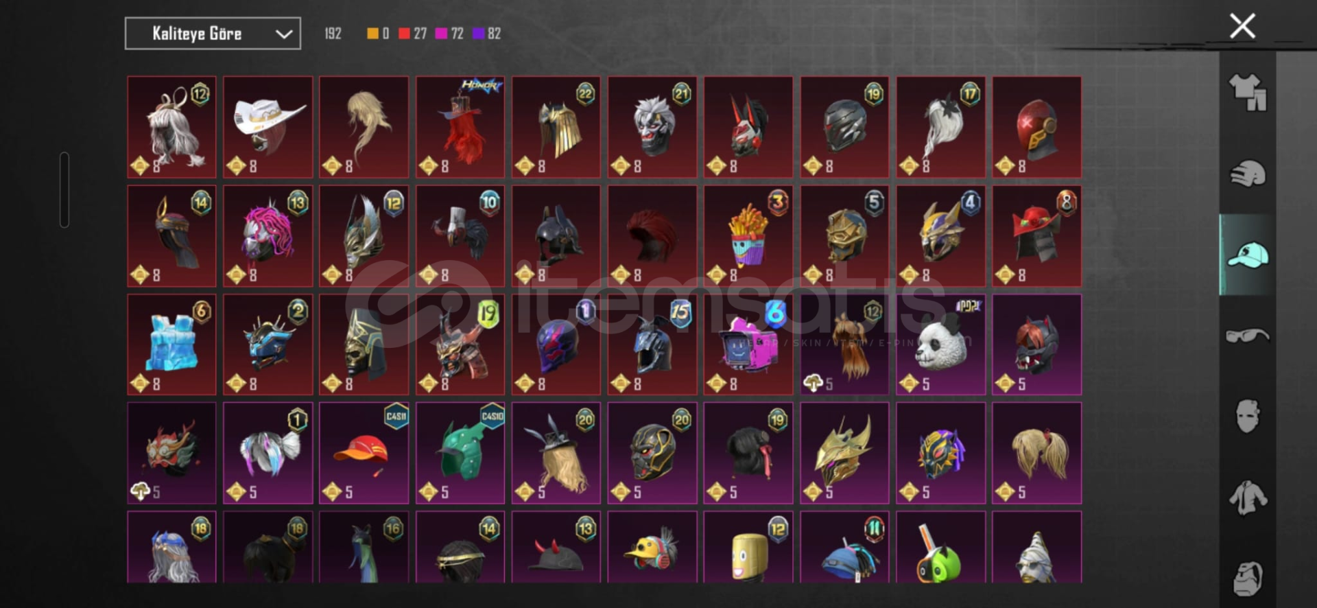Image resolution: width=1317 pixels, height=608 pixels.
Task: Close the inventory with the X
Action: 1242,26
